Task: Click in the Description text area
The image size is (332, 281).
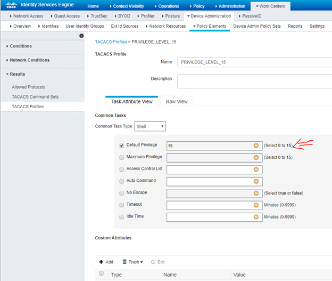Action: (254, 82)
